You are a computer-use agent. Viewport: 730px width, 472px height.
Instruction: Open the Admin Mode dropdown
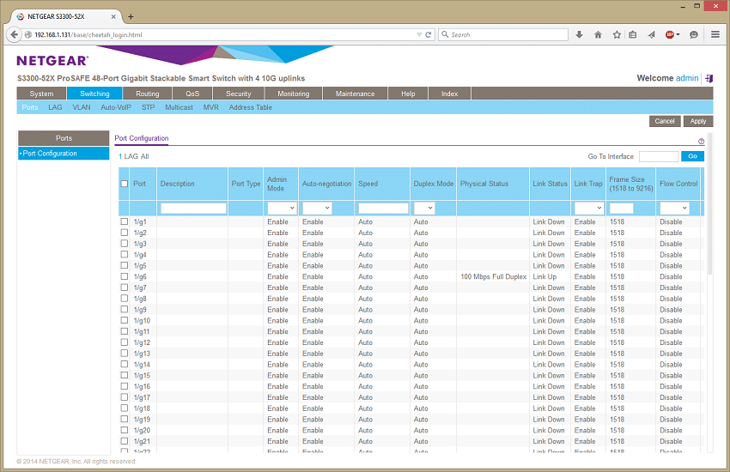pyautogui.click(x=282, y=208)
